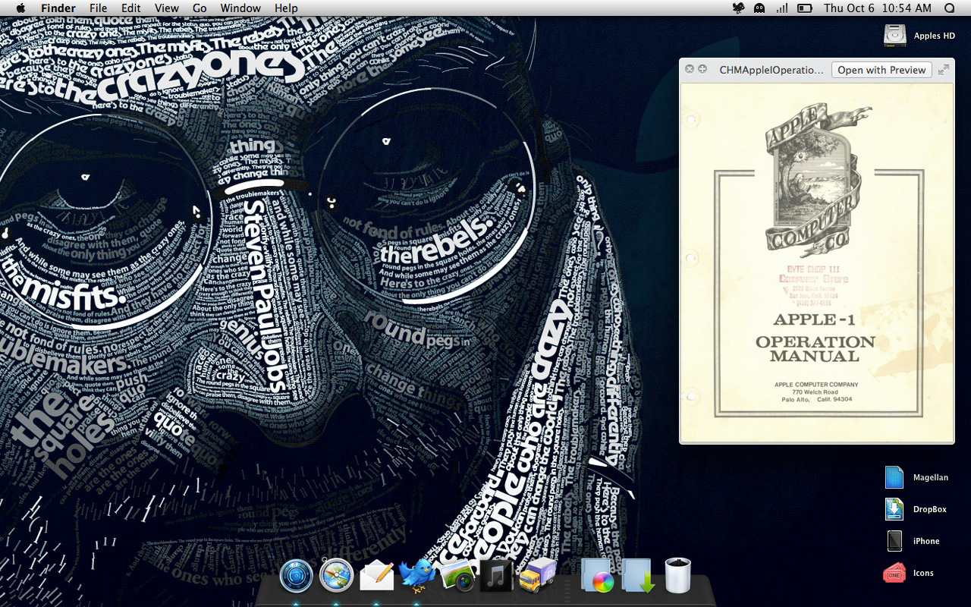This screenshot has height=607, width=971.
Task: Open the Go menu
Action: 200,8
